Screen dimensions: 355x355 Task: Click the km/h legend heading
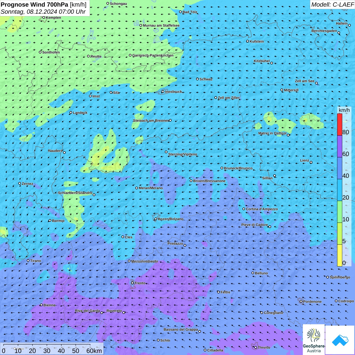coord(344,110)
